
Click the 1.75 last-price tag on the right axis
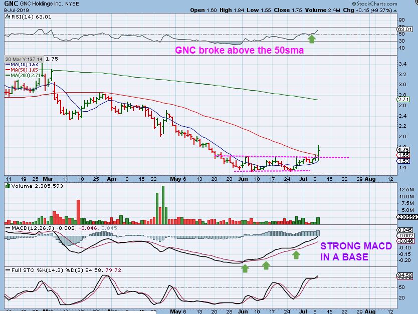pos(403,150)
